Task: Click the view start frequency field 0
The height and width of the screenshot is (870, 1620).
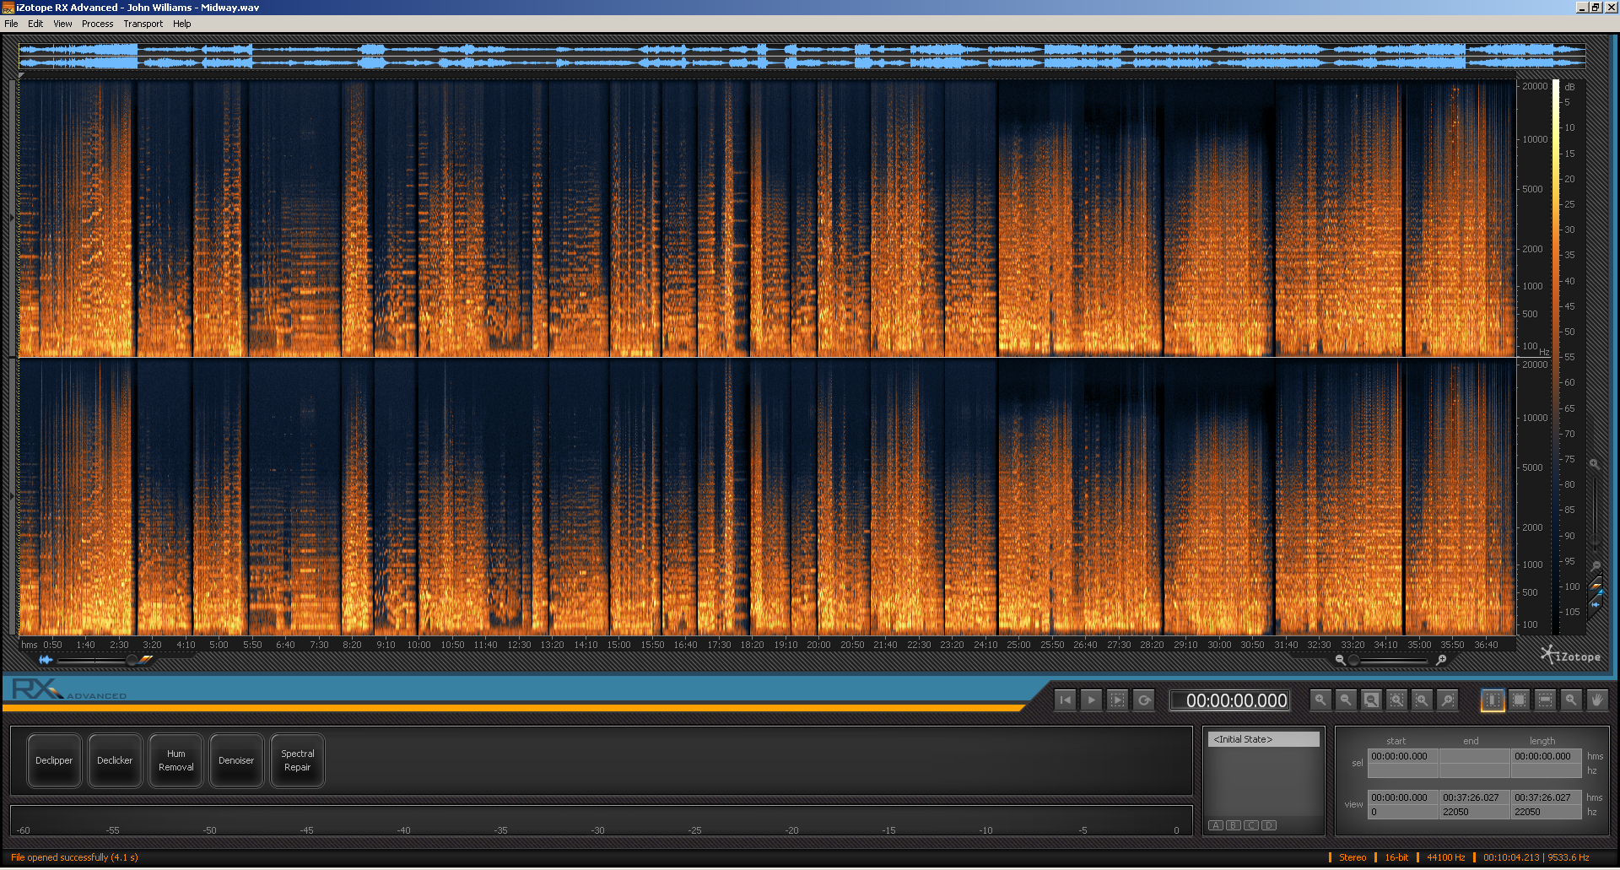Action: 1403,812
